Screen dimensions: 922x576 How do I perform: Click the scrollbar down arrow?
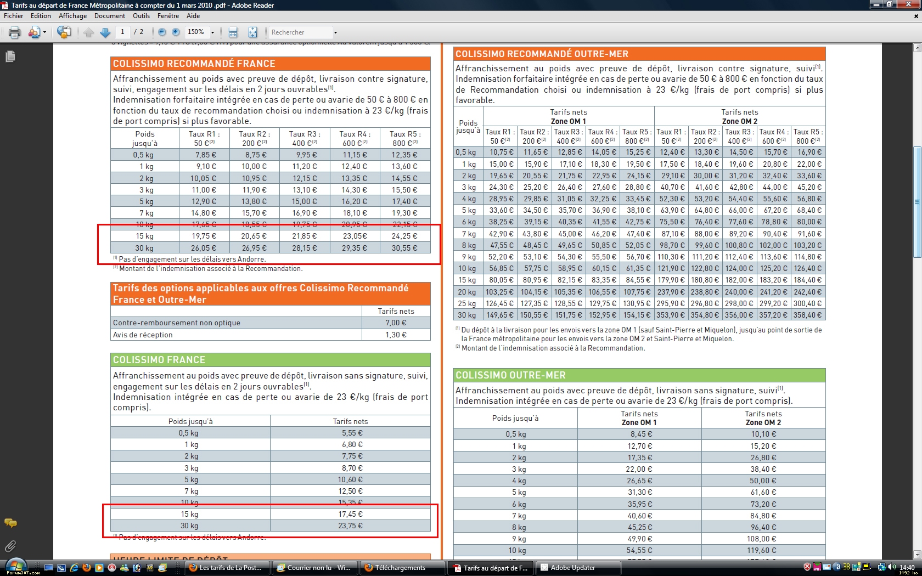click(x=917, y=555)
